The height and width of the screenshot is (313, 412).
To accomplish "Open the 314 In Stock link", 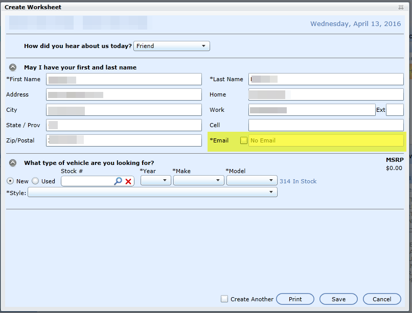I will [298, 181].
